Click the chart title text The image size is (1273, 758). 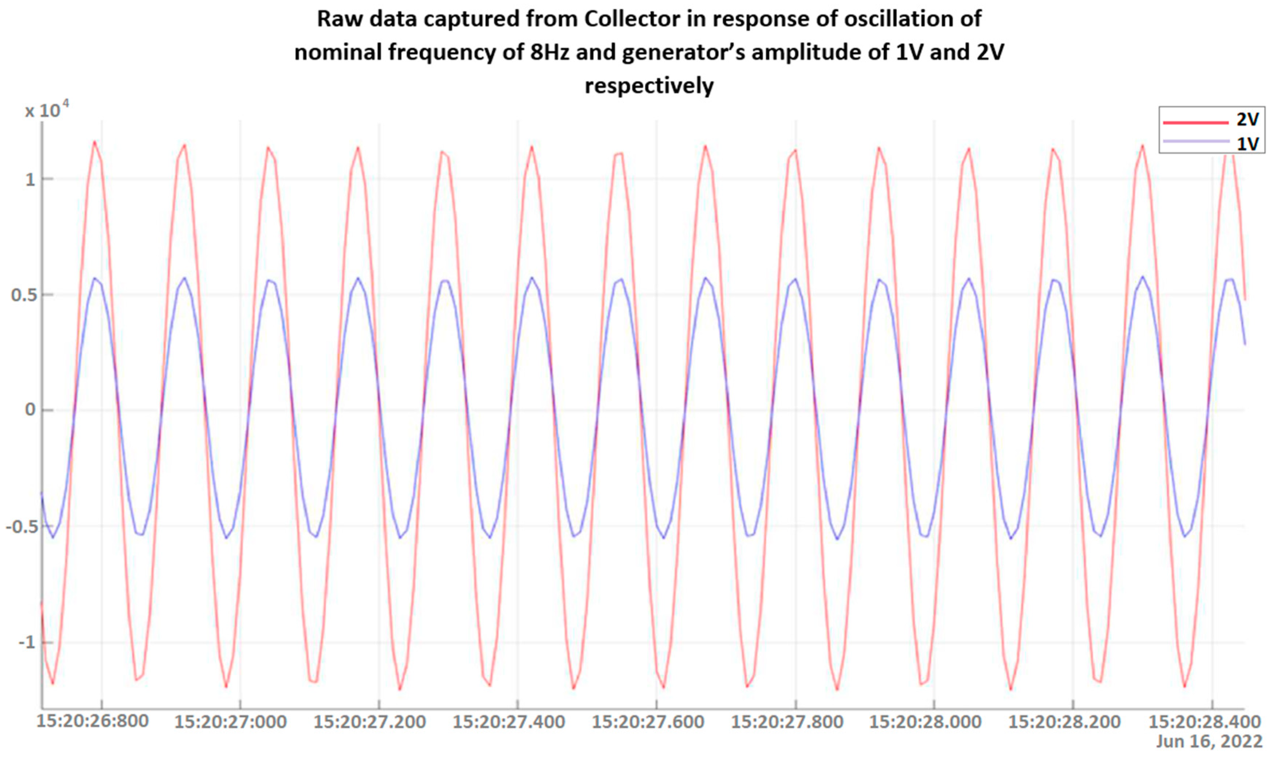tap(649, 52)
